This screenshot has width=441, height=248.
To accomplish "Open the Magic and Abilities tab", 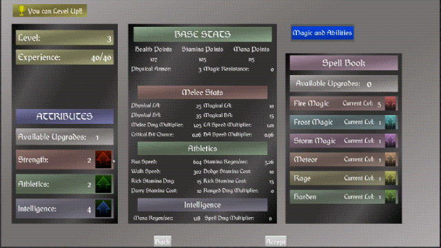I will coord(322,33).
